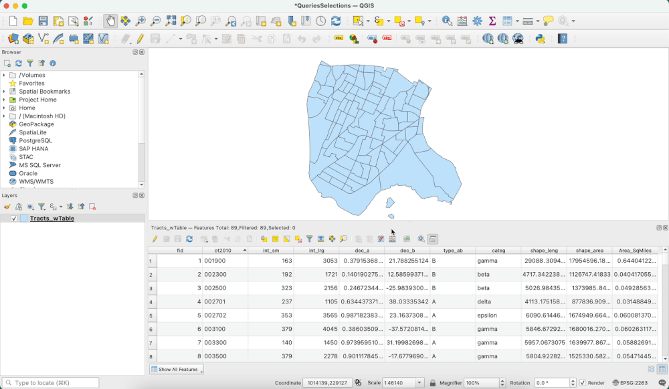
Task: Open the Field Calculator from the main toolbar
Action: [x=462, y=21]
